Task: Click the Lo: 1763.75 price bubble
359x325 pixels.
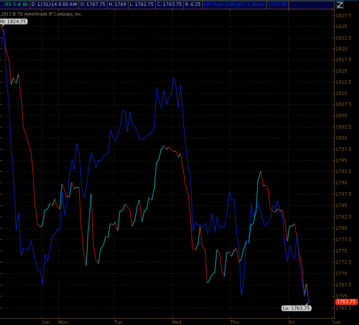Action: [x=297, y=308]
